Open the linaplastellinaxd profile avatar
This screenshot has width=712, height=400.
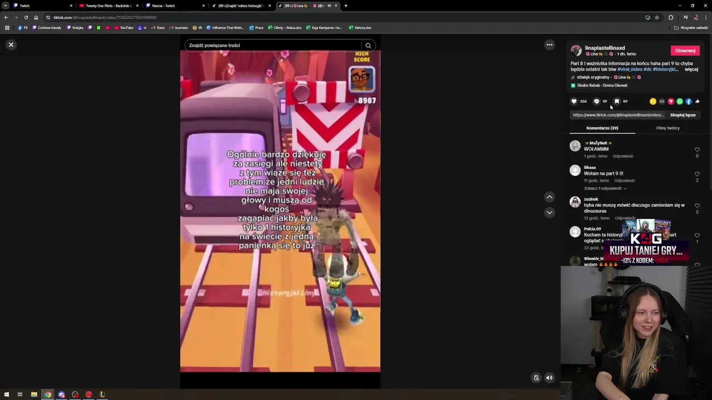tap(576, 51)
